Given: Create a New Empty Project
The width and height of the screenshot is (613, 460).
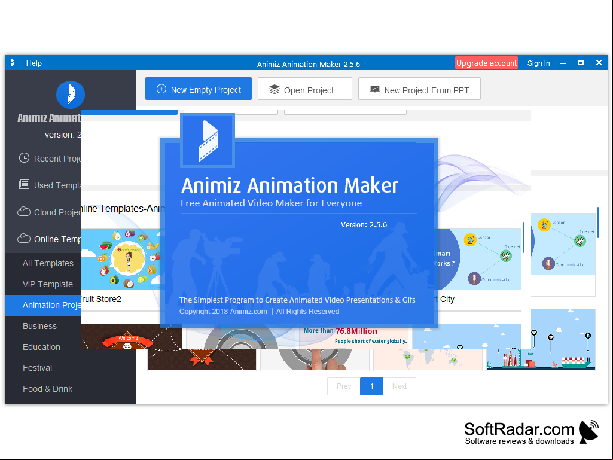Looking at the screenshot, I should click(x=199, y=89).
